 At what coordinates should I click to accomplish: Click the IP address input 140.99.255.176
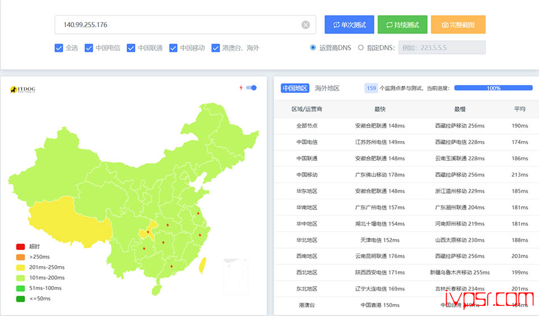186,25
